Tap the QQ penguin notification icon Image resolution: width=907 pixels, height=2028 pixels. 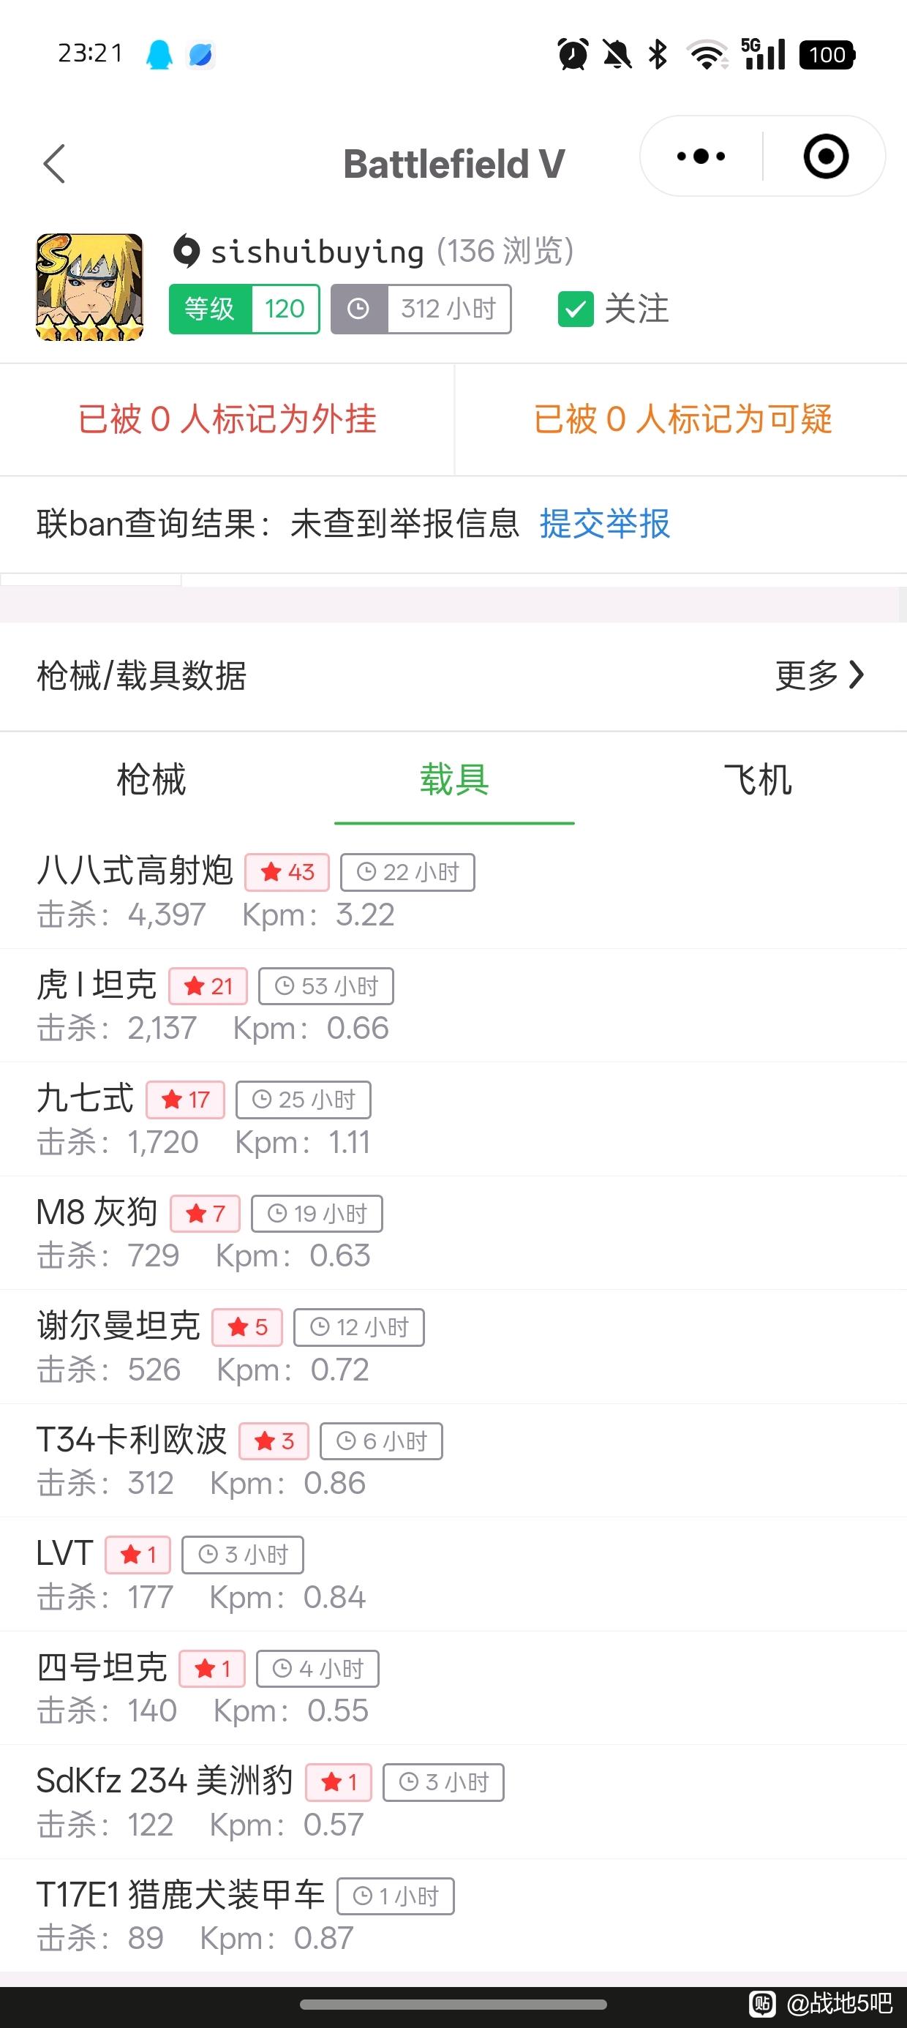point(159,54)
